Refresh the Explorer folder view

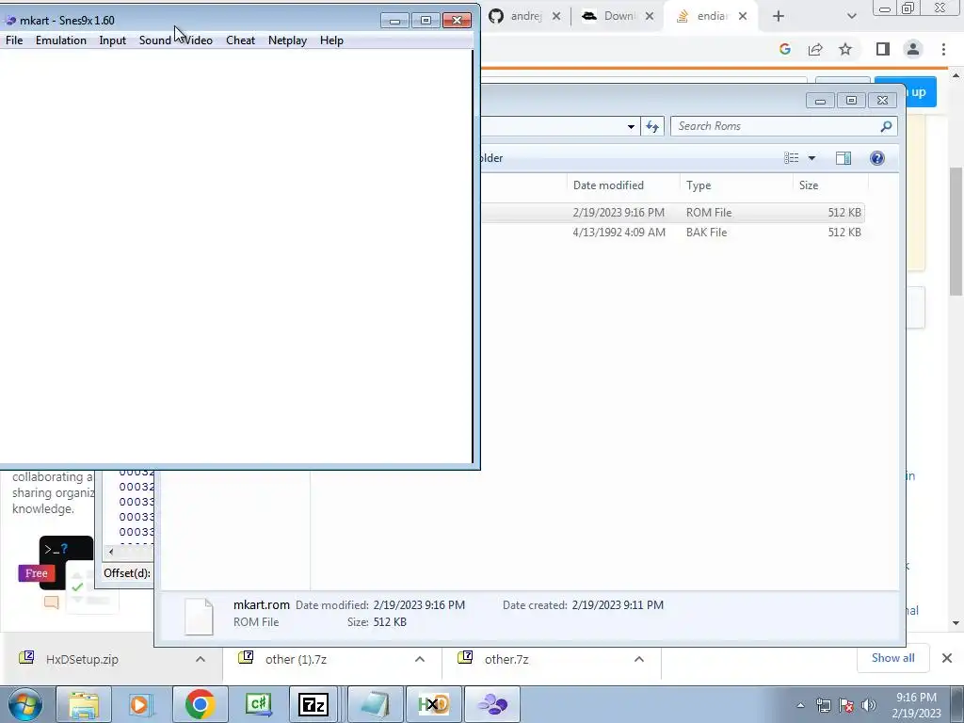652,127
